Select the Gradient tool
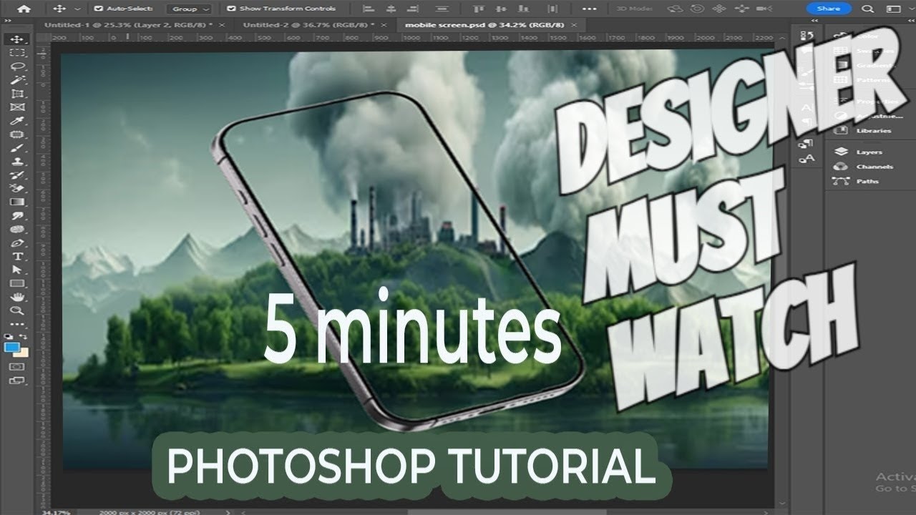 coord(18,202)
